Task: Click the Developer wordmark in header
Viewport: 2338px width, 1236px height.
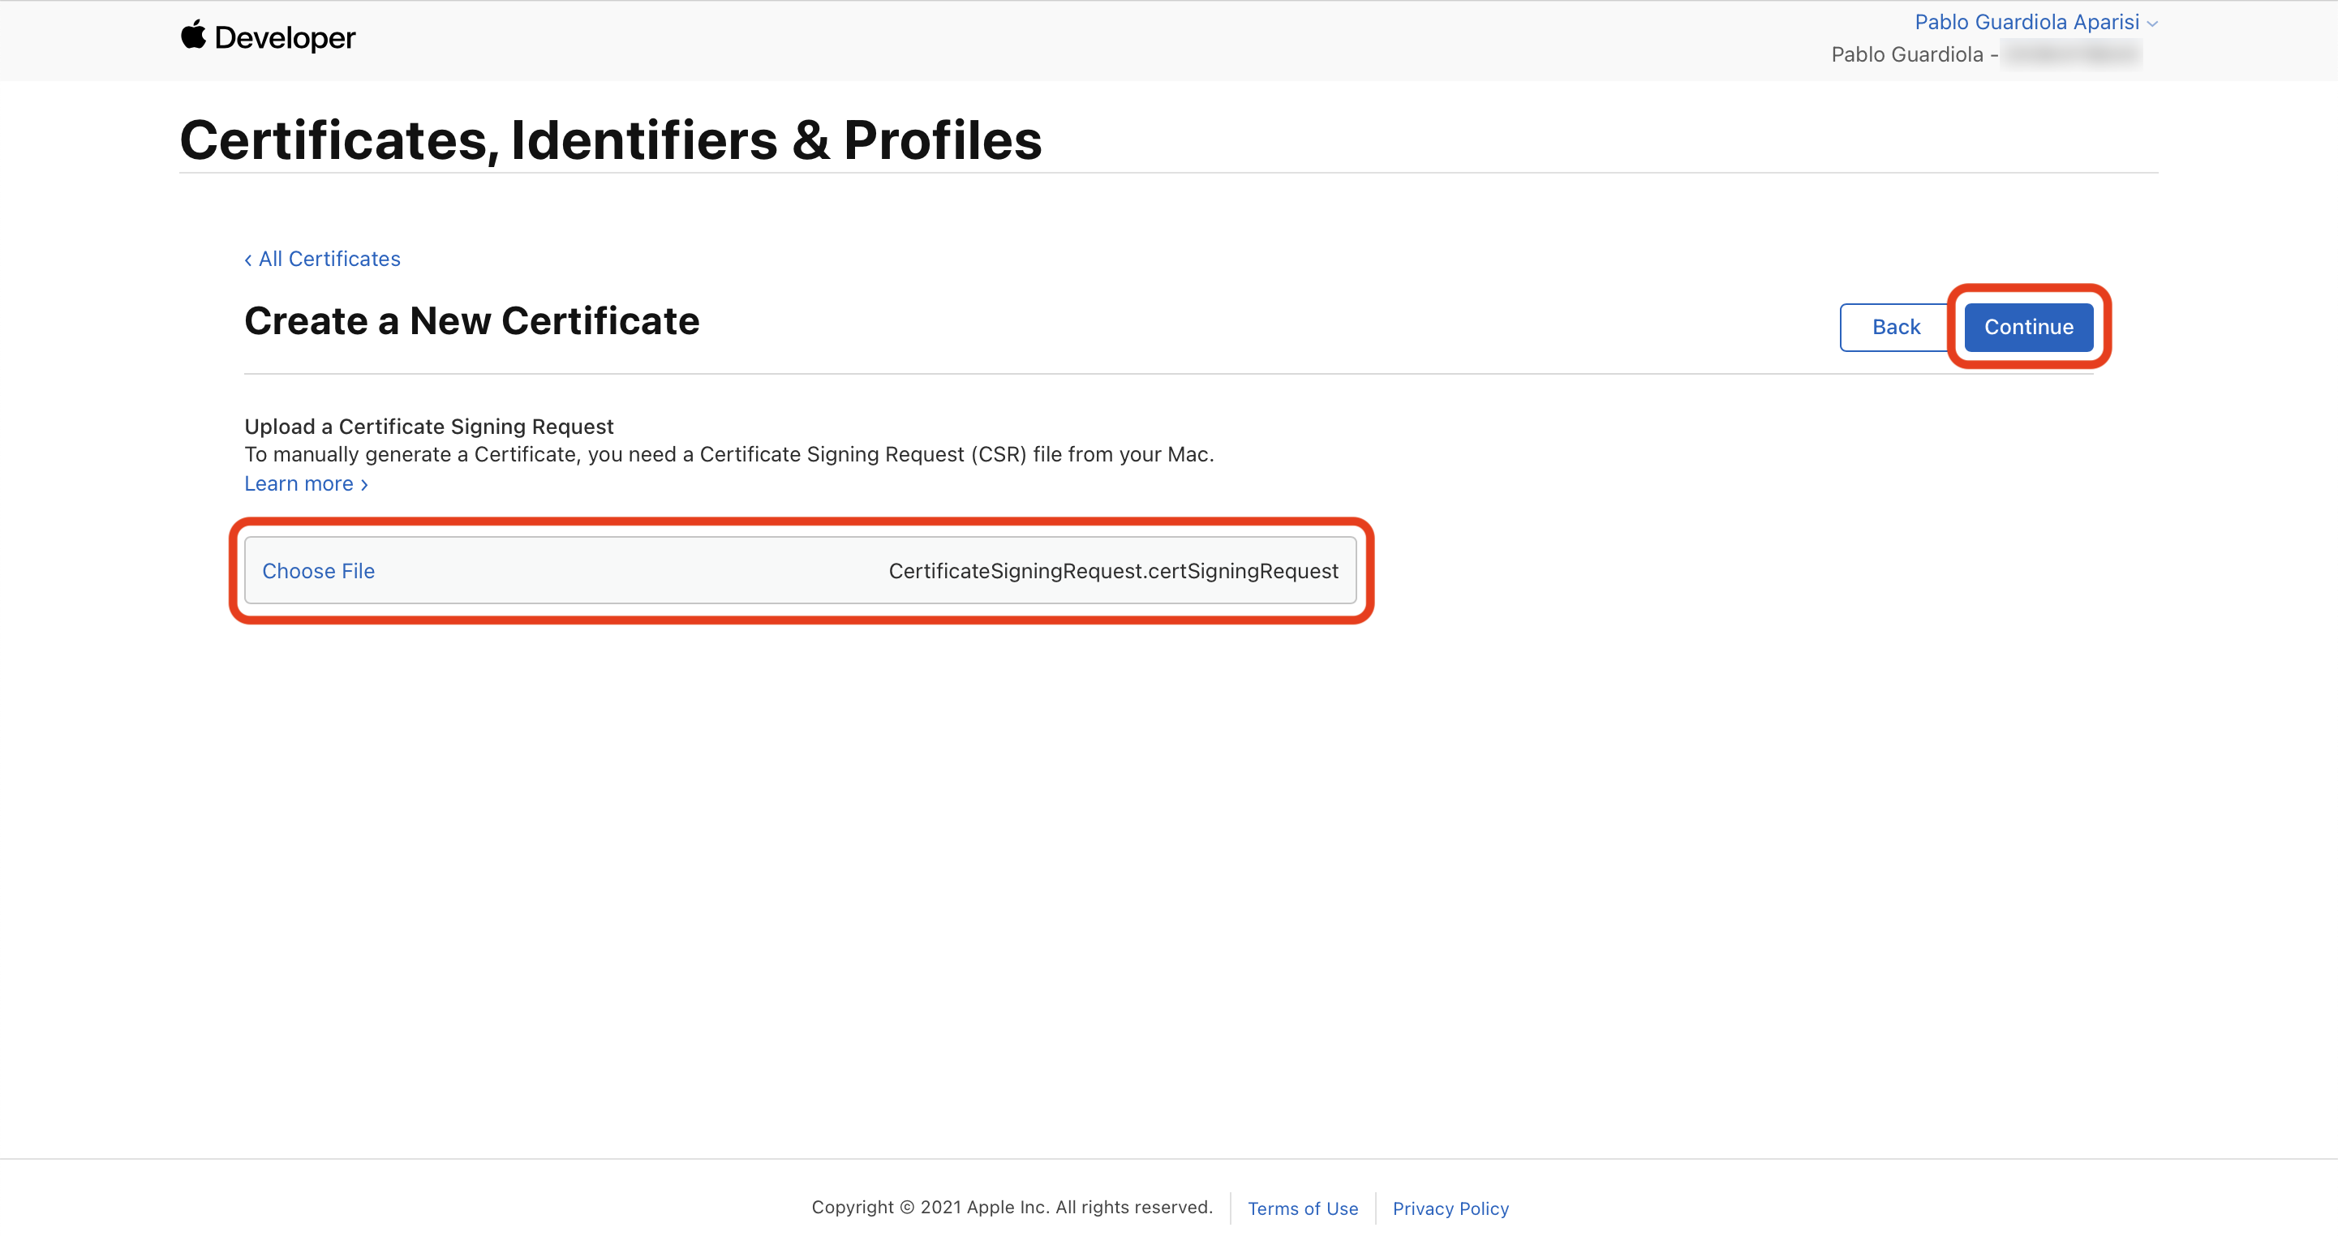Action: (284, 38)
